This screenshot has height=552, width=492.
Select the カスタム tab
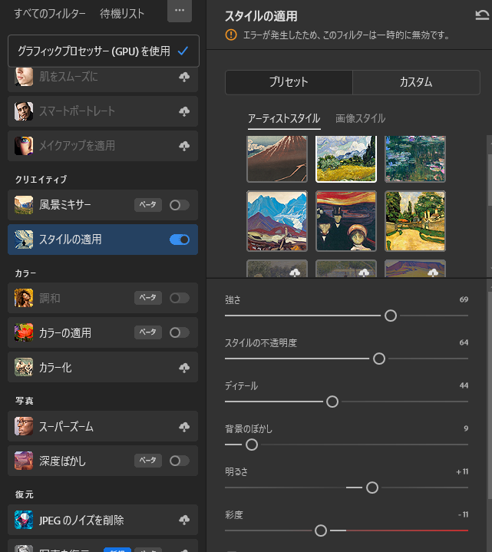(x=416, y=82)
